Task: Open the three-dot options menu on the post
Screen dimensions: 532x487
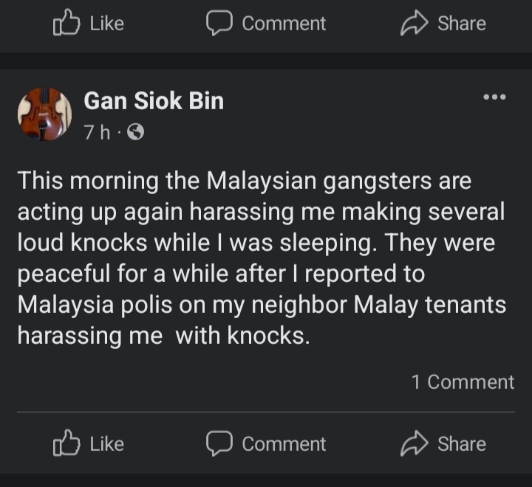Action: point(494,97)
